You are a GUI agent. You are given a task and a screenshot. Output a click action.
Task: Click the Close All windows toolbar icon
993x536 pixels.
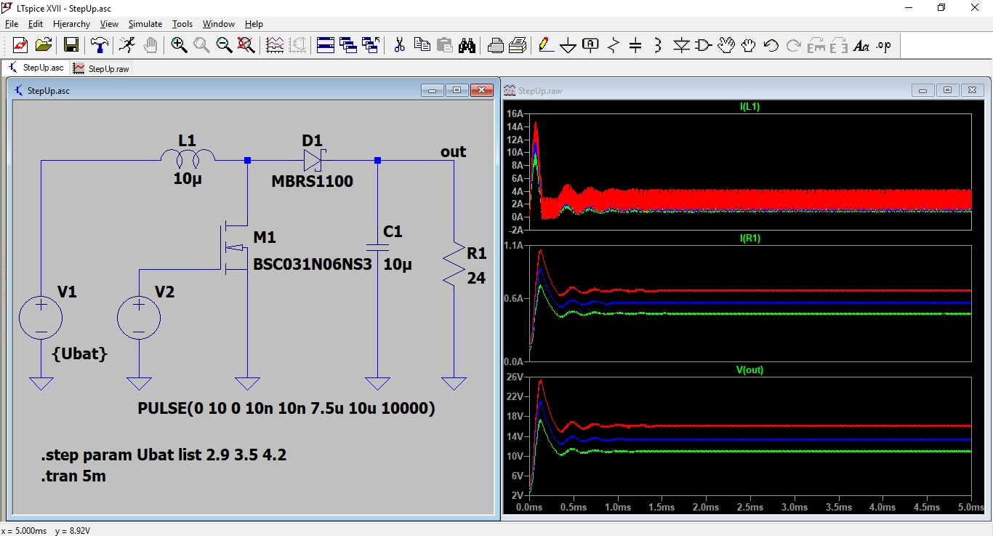[x=371, y=45]
